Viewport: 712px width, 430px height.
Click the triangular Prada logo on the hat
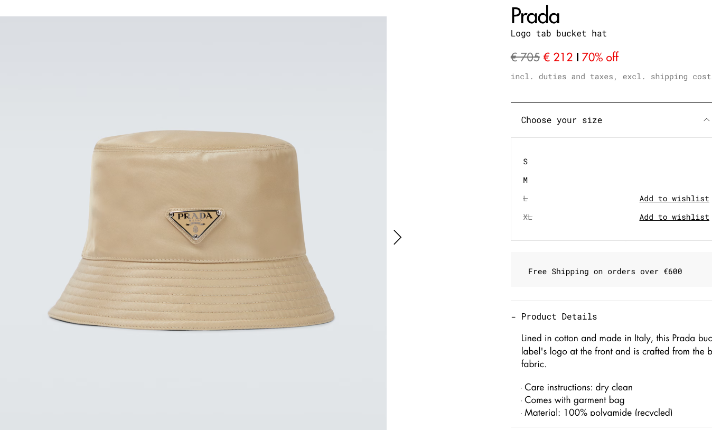195,223
